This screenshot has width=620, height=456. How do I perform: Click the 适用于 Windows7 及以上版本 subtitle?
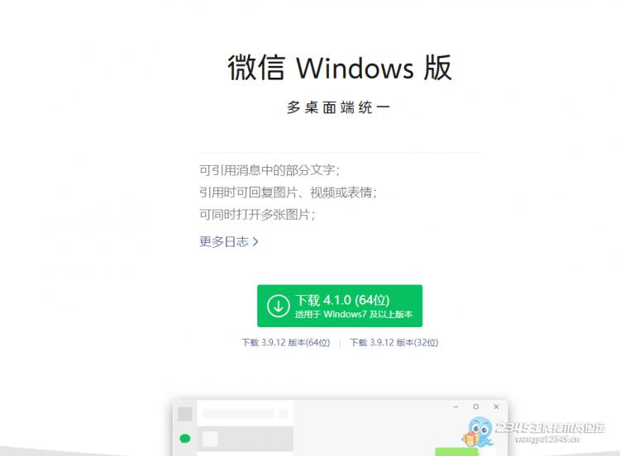tap(354, 315)
